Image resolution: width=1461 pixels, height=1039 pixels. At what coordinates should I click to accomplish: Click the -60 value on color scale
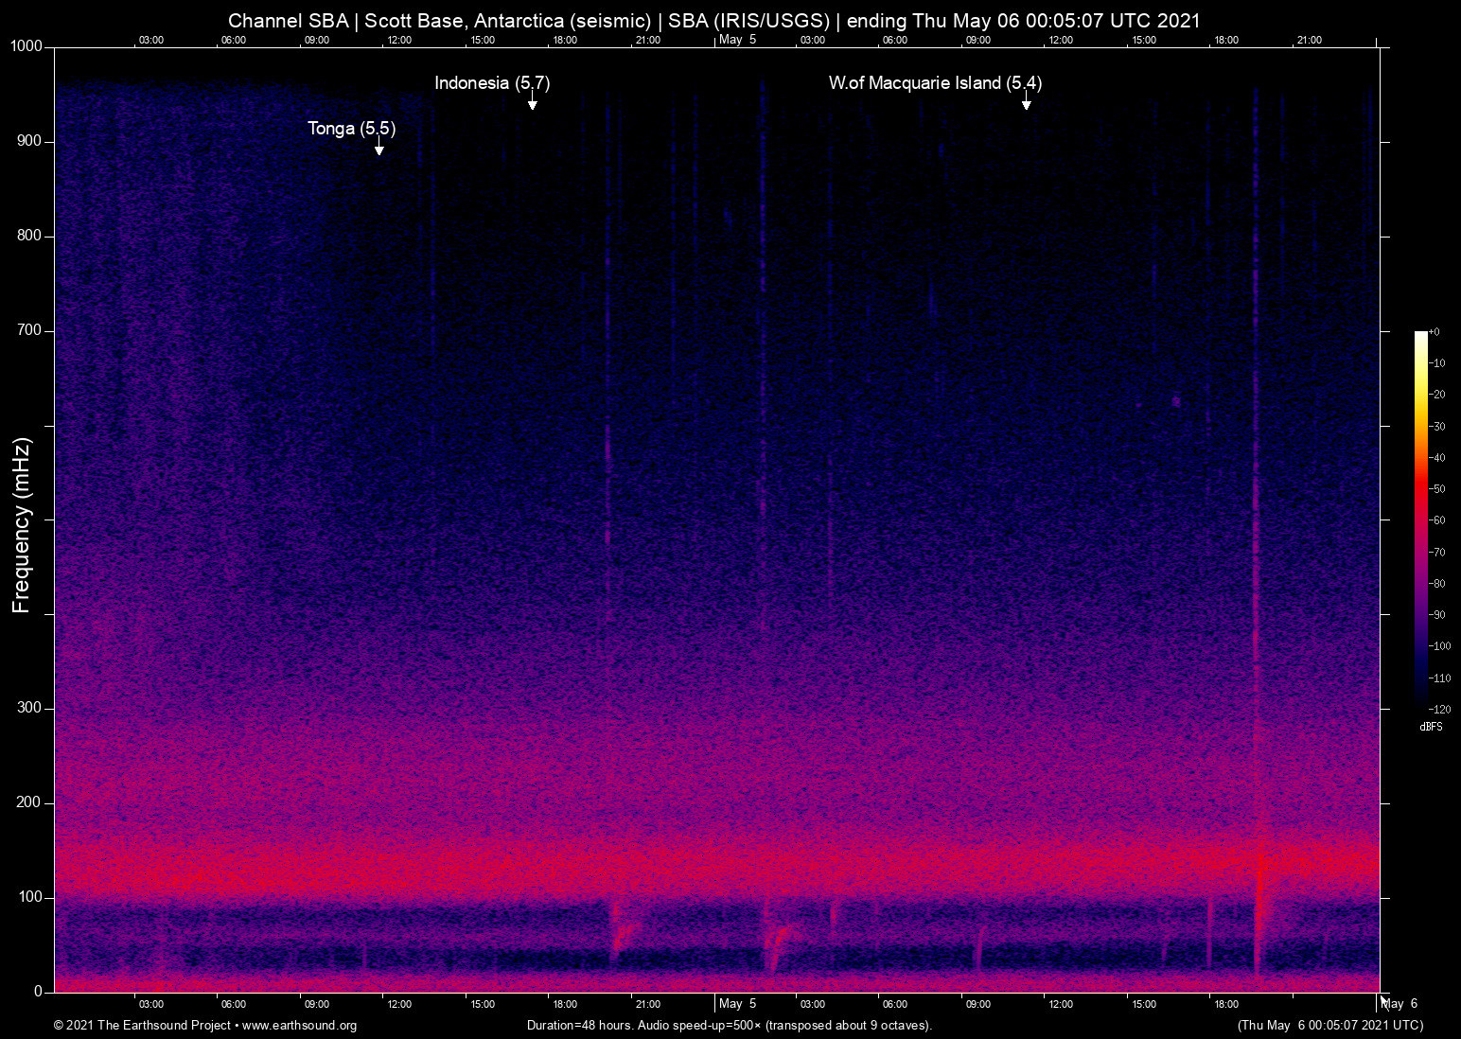(x=1437, y=520)
